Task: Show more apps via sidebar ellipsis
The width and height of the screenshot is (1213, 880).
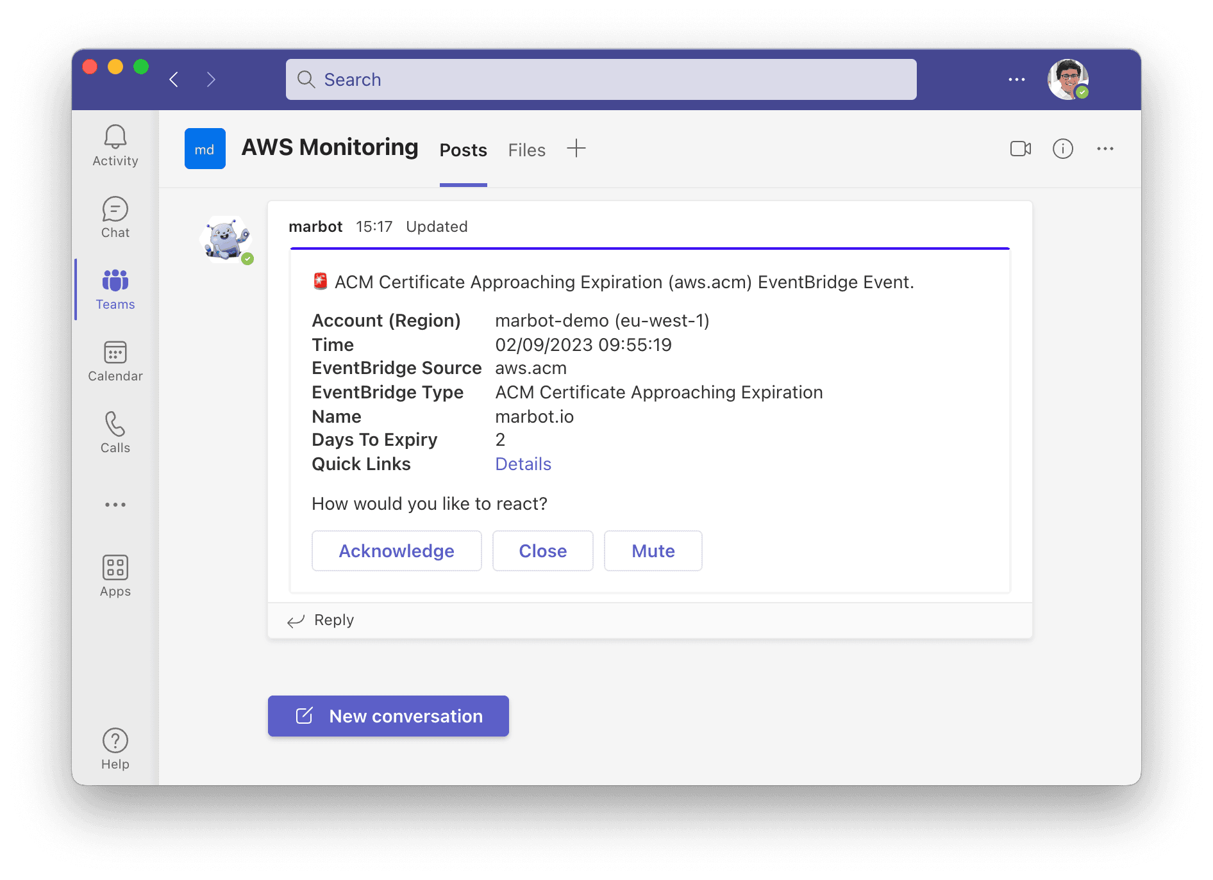Action: click(x=115, y=505)
